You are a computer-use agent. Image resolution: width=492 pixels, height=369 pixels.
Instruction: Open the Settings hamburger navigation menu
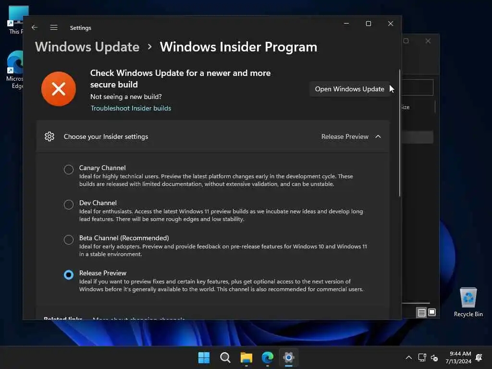54,27
